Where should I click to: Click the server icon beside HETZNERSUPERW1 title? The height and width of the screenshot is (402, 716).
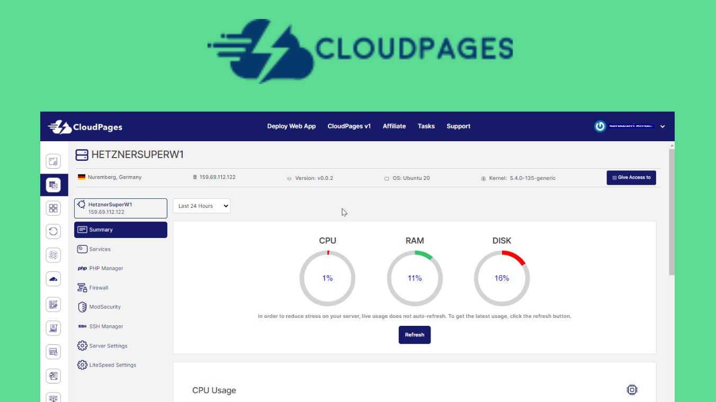click(82, 155)
